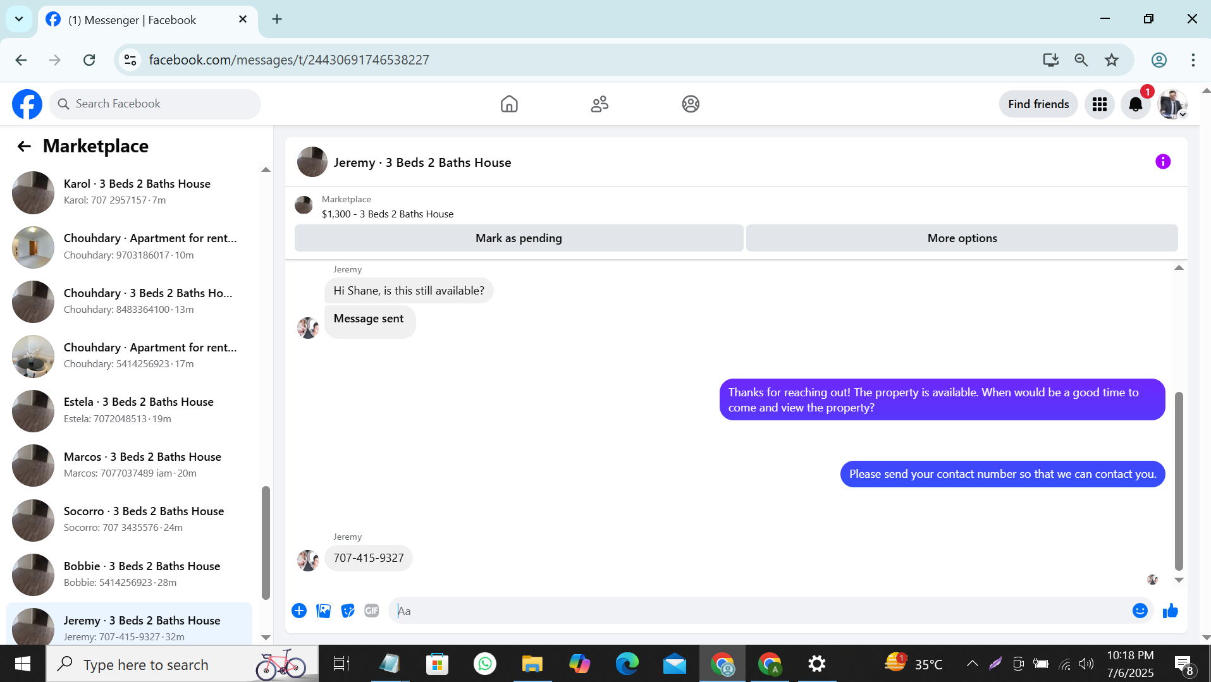Viewport: 1211px width, 682px height.
Task: Open Chouhdary chat with number 8483364100
Action: click(x=129, y=301)
